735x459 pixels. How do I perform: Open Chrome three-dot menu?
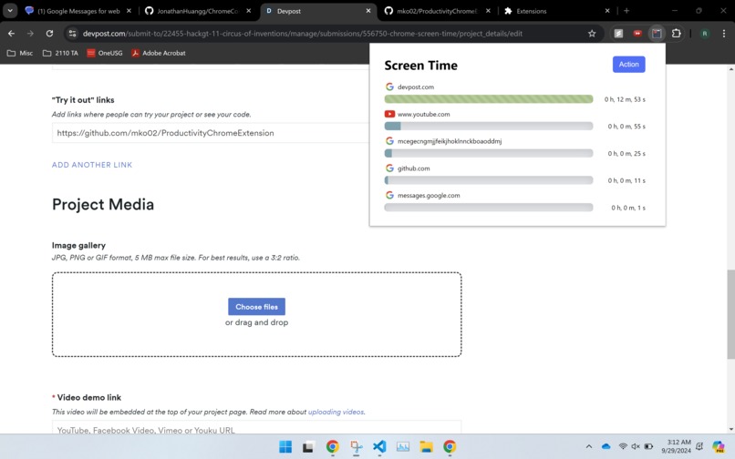(x=724, y=34)
